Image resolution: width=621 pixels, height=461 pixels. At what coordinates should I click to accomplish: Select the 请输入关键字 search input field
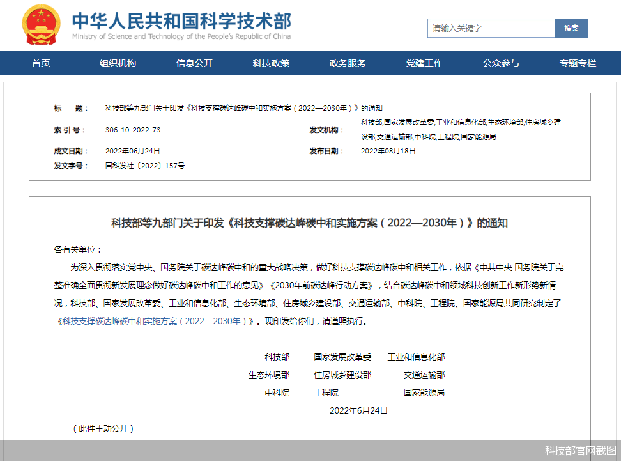(x=492, y=28)
